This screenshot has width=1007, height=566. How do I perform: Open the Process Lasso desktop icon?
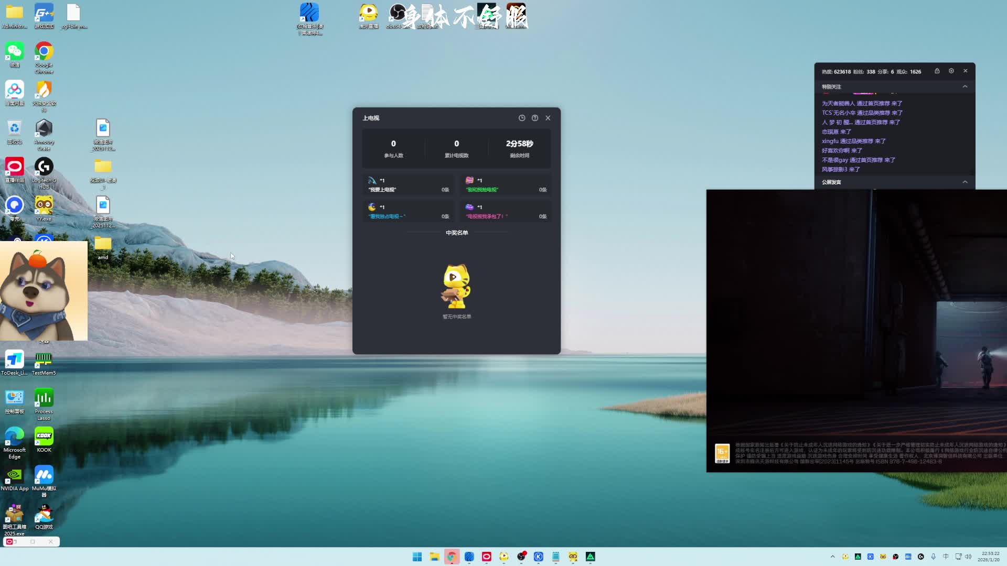pos(44,398)
